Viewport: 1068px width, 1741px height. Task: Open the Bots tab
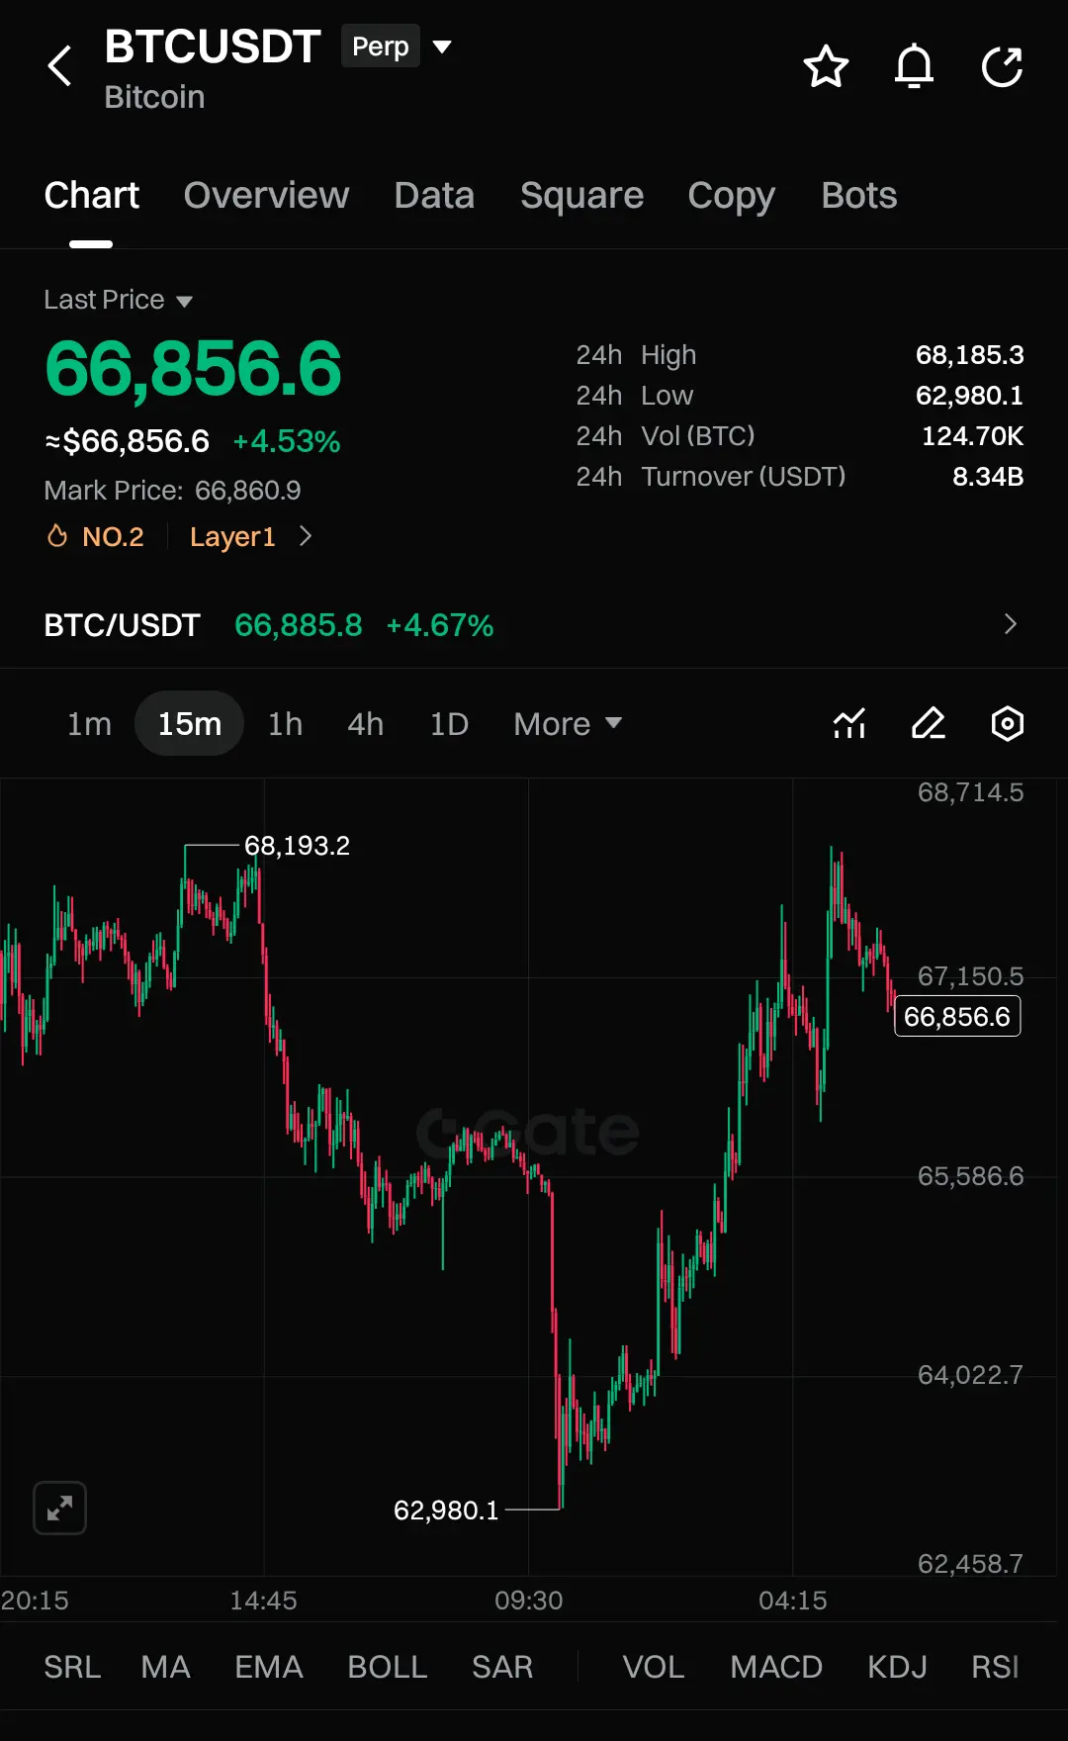[x=859, y=195]
